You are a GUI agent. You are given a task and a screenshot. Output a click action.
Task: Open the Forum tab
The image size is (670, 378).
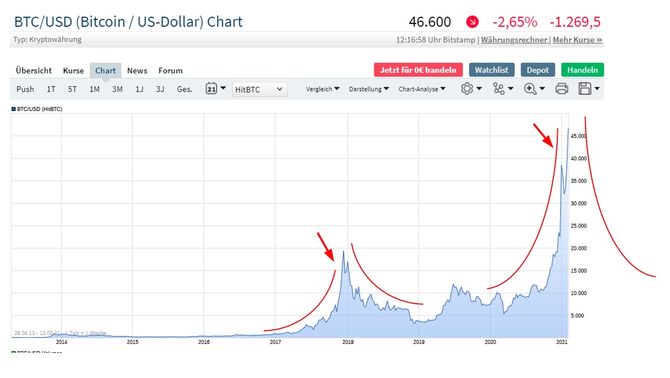[x=170, y=70]
